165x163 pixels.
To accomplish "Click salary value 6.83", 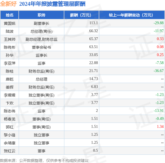I will 95,87.
